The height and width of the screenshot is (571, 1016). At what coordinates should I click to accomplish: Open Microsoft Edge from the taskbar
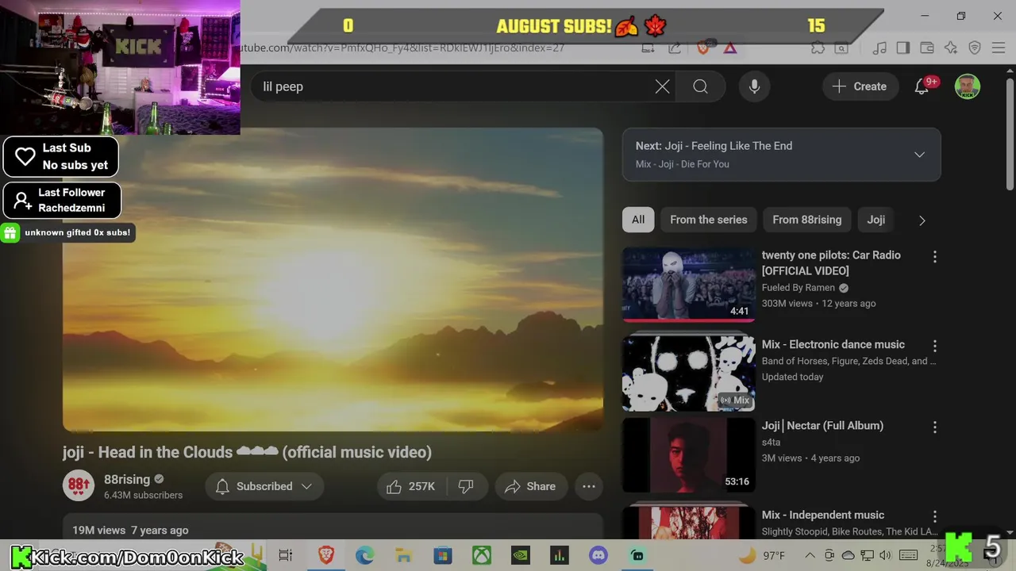364,555
